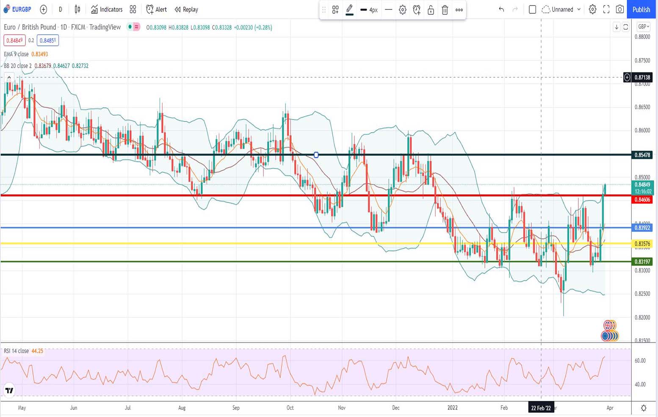Expand the Unnamed layout dropdown
658x417 pixels.
click(x=578, y=9)
